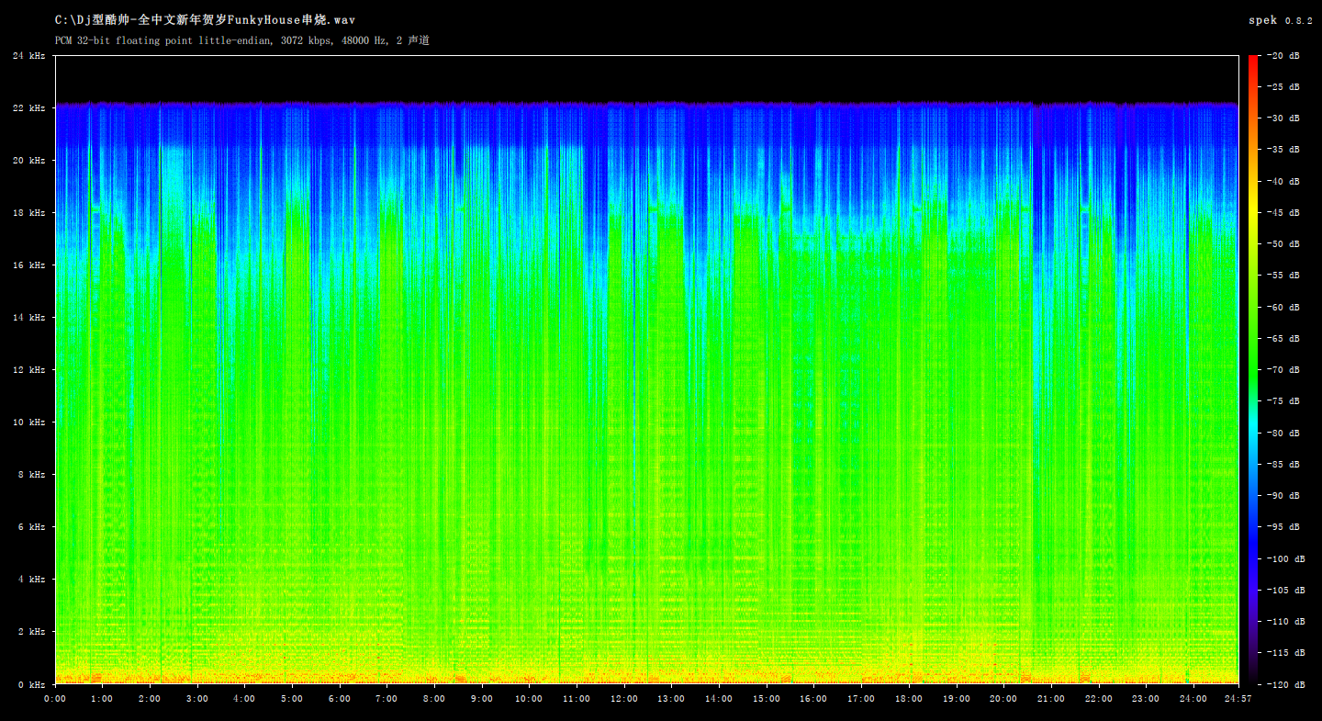Viewport: 1322px width, 721px height.
Task: Click the -50 dB scale label
Action: tap(1283, 244)
